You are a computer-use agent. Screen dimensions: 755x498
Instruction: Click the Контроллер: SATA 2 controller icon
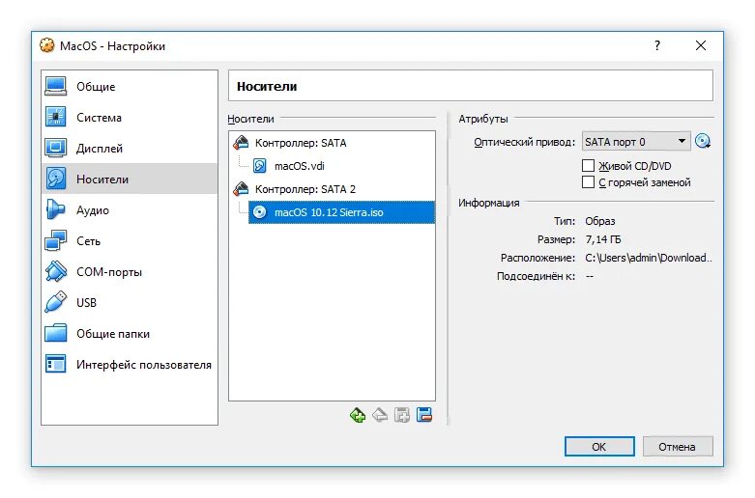point(242,188)
